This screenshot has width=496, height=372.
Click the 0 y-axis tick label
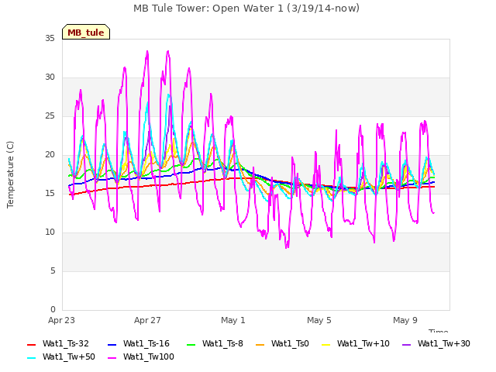[53, 310]
